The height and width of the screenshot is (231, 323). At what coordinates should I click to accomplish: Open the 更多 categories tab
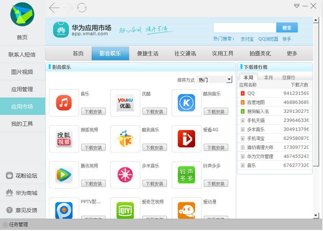[292, 54]
